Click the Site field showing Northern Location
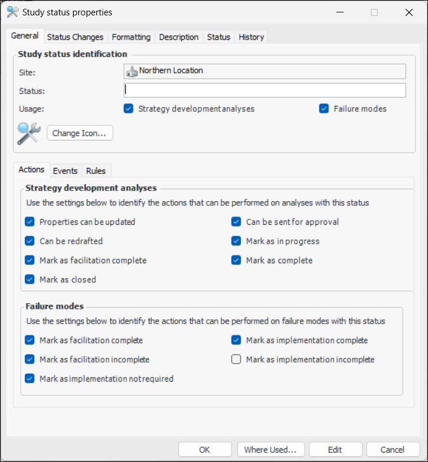 coord(264,72)
